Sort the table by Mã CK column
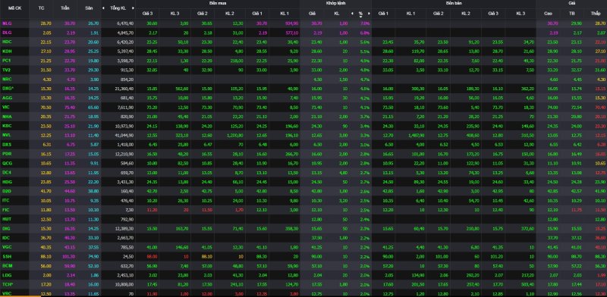This screenshot has height=297, width=607. pos(14,8)
